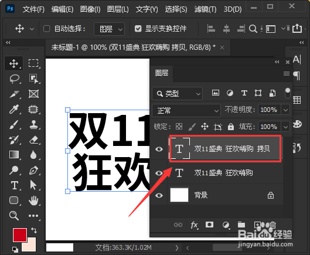Viewport: 310px width, 255px height.
Task: Create new fill or adjustment layer
Action: tap(226, 225)
